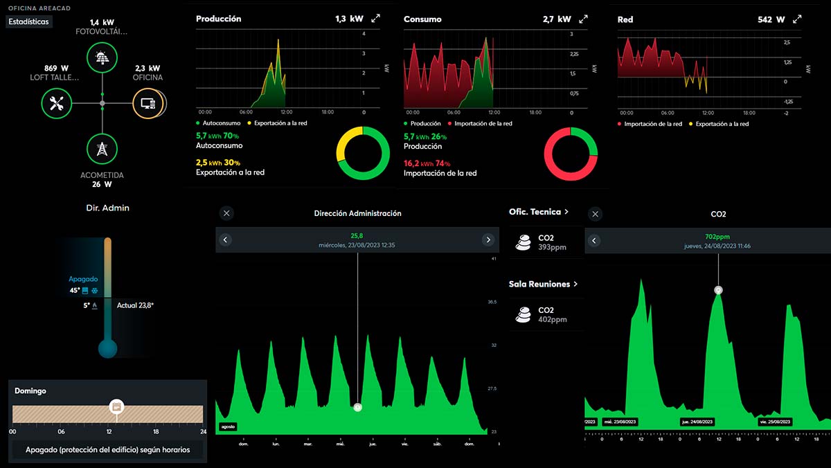Open Apagado protección del edificio schedule button
Screen dimensions: 831x468
pos(108,449)
